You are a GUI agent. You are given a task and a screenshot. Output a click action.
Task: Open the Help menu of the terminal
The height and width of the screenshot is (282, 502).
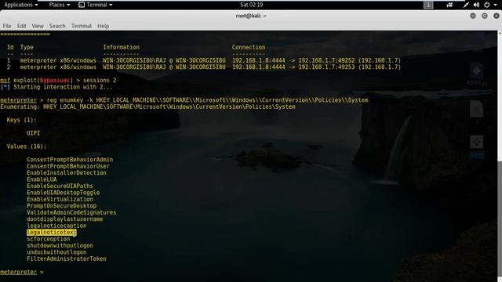[x=103, y=26]
